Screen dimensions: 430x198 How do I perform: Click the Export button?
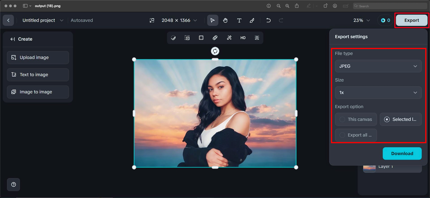tap(412, 20)
